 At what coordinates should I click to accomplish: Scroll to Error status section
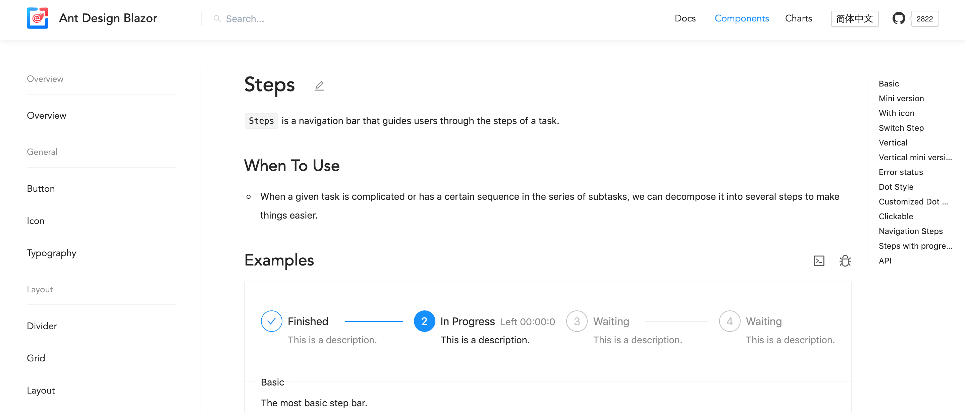coord(901,172)
